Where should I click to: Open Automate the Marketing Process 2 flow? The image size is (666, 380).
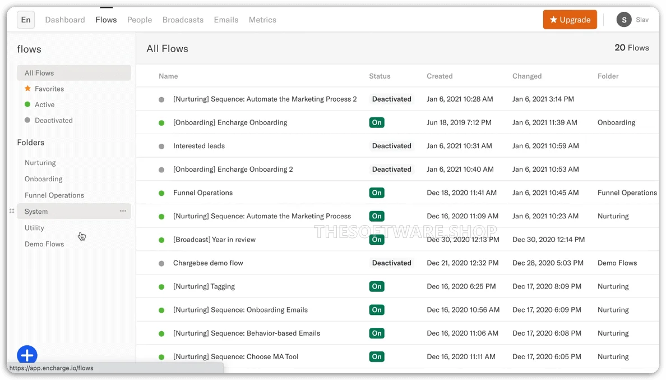tap(265, 99)
